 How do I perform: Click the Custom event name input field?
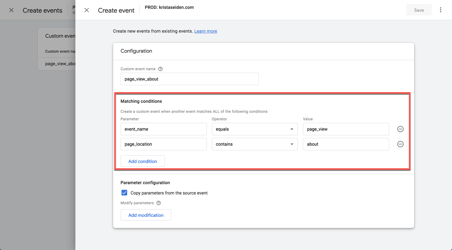[x=189, y=79]
